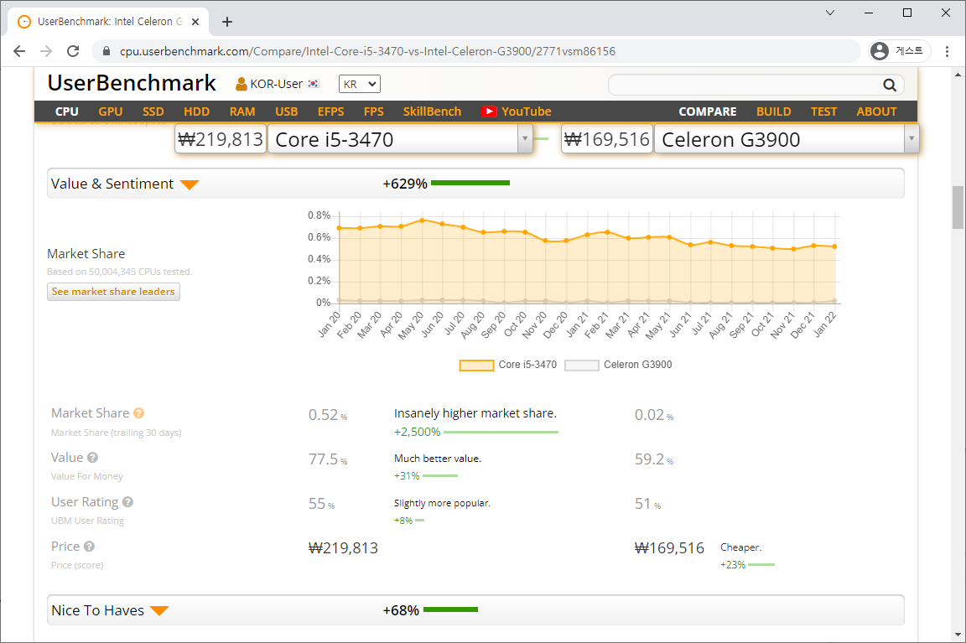Click the May 20 peak chart point

[x=422, y=220]
